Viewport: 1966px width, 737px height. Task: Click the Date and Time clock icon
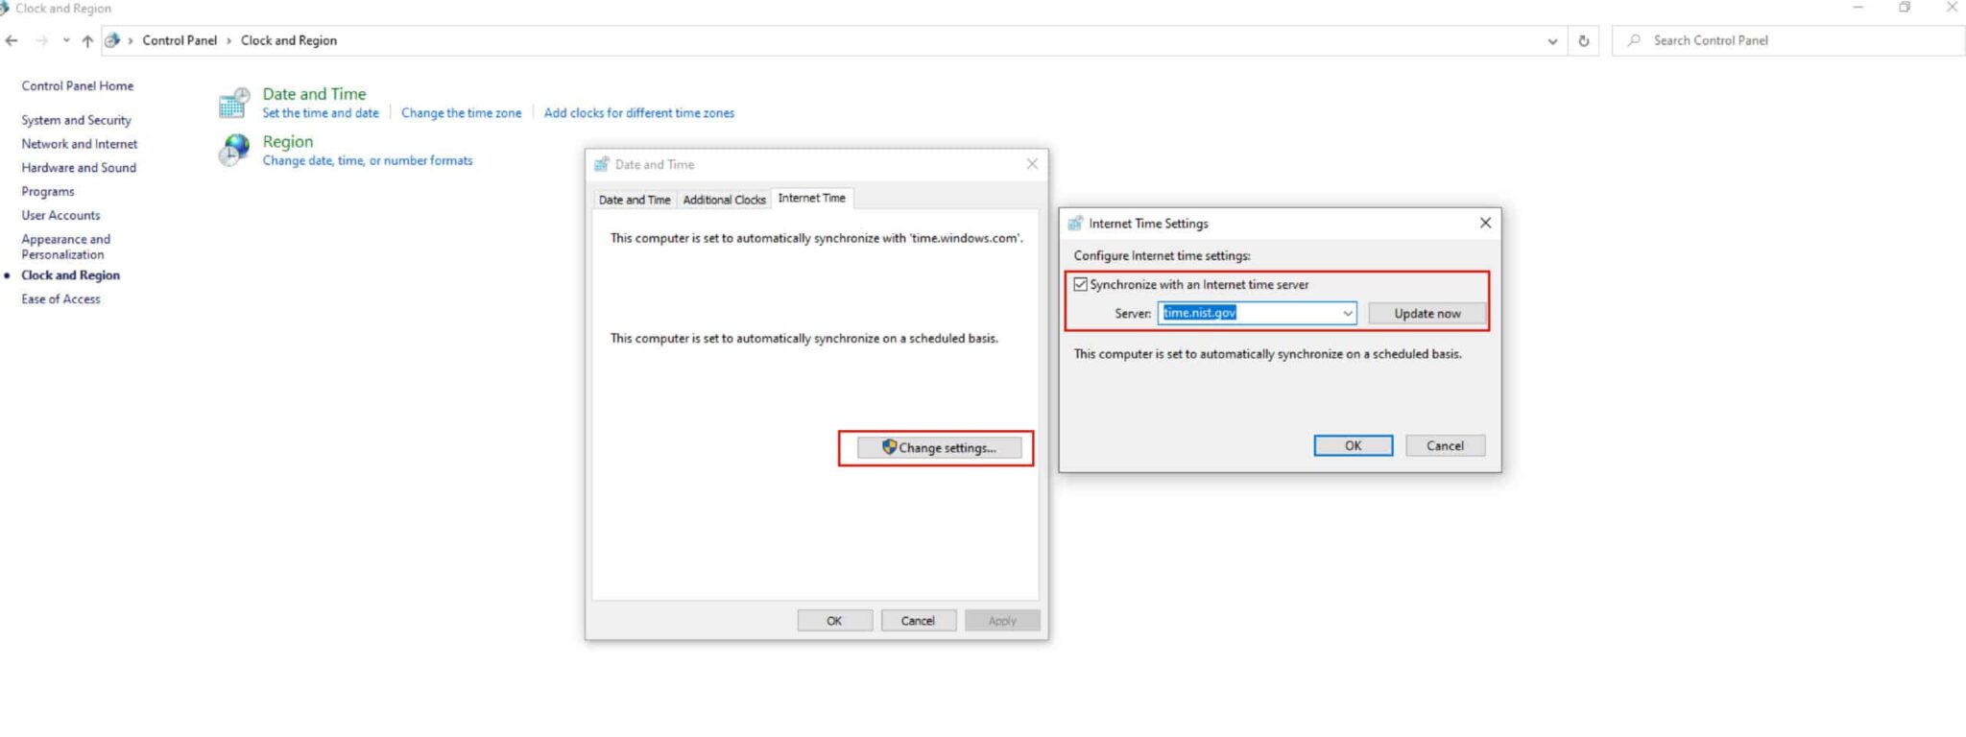pyautogui.click(x=234, y=103)
